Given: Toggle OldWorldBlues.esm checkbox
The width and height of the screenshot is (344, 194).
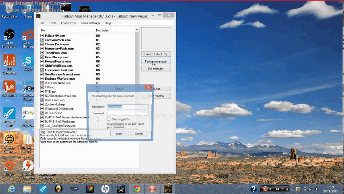Looking at the screenshot, I should 42,66.
